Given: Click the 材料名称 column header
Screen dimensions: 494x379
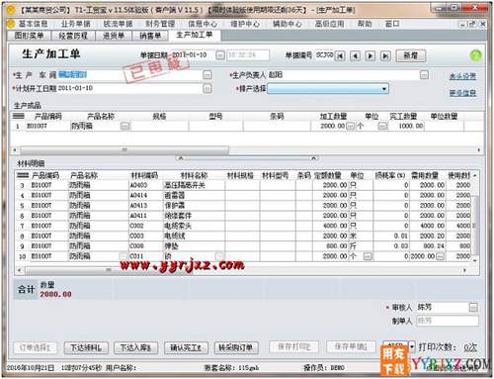Looking at the screenshot, I should tap(194, 175).
